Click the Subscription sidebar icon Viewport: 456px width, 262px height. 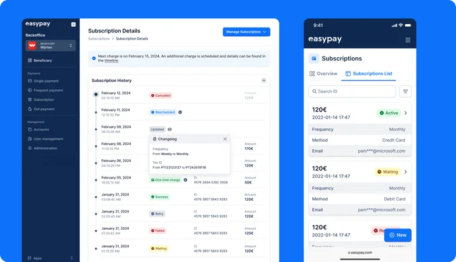pos(30,99)
